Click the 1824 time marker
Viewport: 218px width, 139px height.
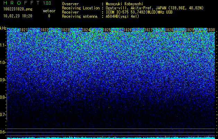coord(86,30)
